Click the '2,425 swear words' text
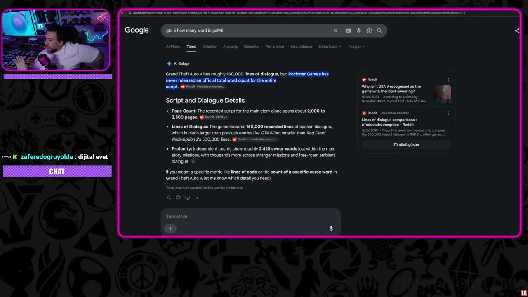 pos(278,149)
